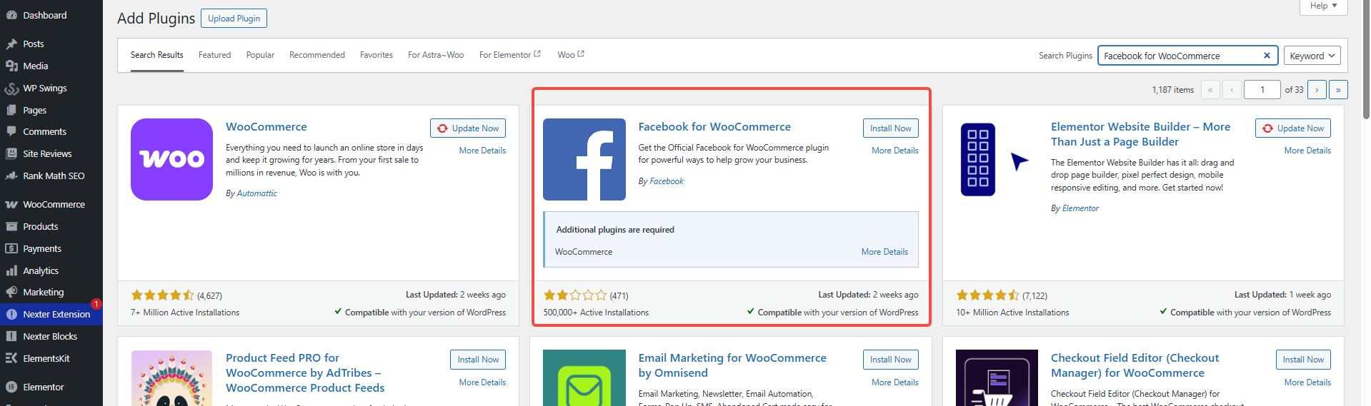Open Product Feed PRO title link
This screenshot has height=406, width=1371.
305,373
